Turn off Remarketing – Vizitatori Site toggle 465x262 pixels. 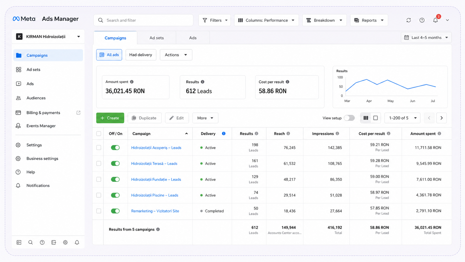click(115, 211)
